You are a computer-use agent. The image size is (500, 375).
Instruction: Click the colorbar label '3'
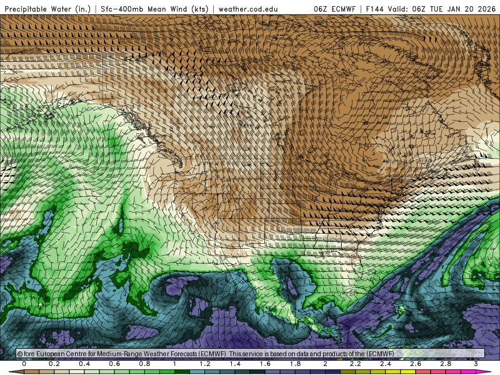(x=476, y=364)
